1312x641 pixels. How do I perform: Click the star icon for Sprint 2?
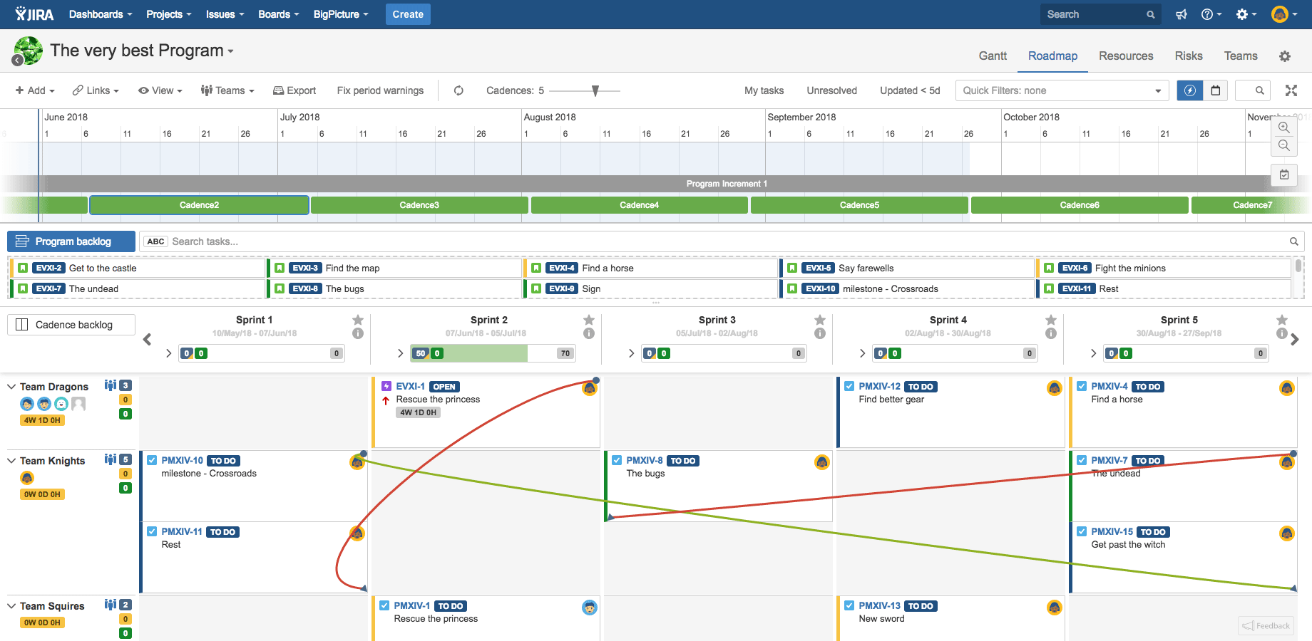point(588,320)
